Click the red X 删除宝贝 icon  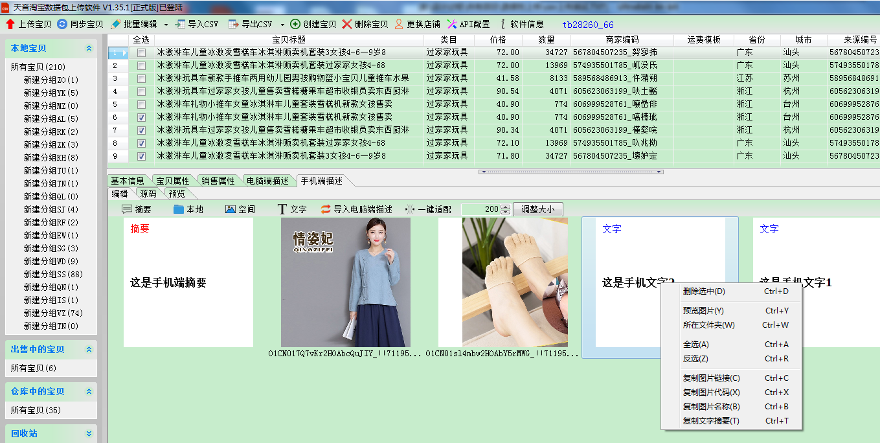347,24
